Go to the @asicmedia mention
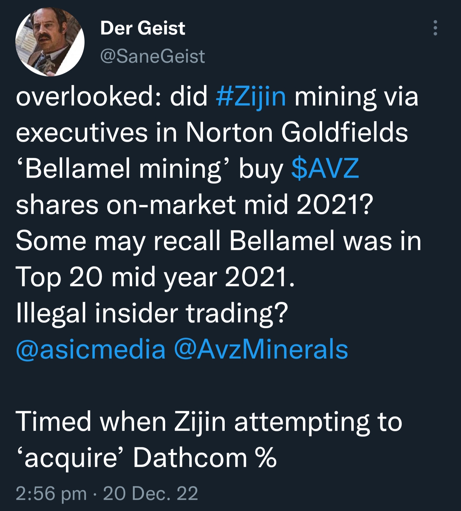461x511 pixels. pos(91,349)
